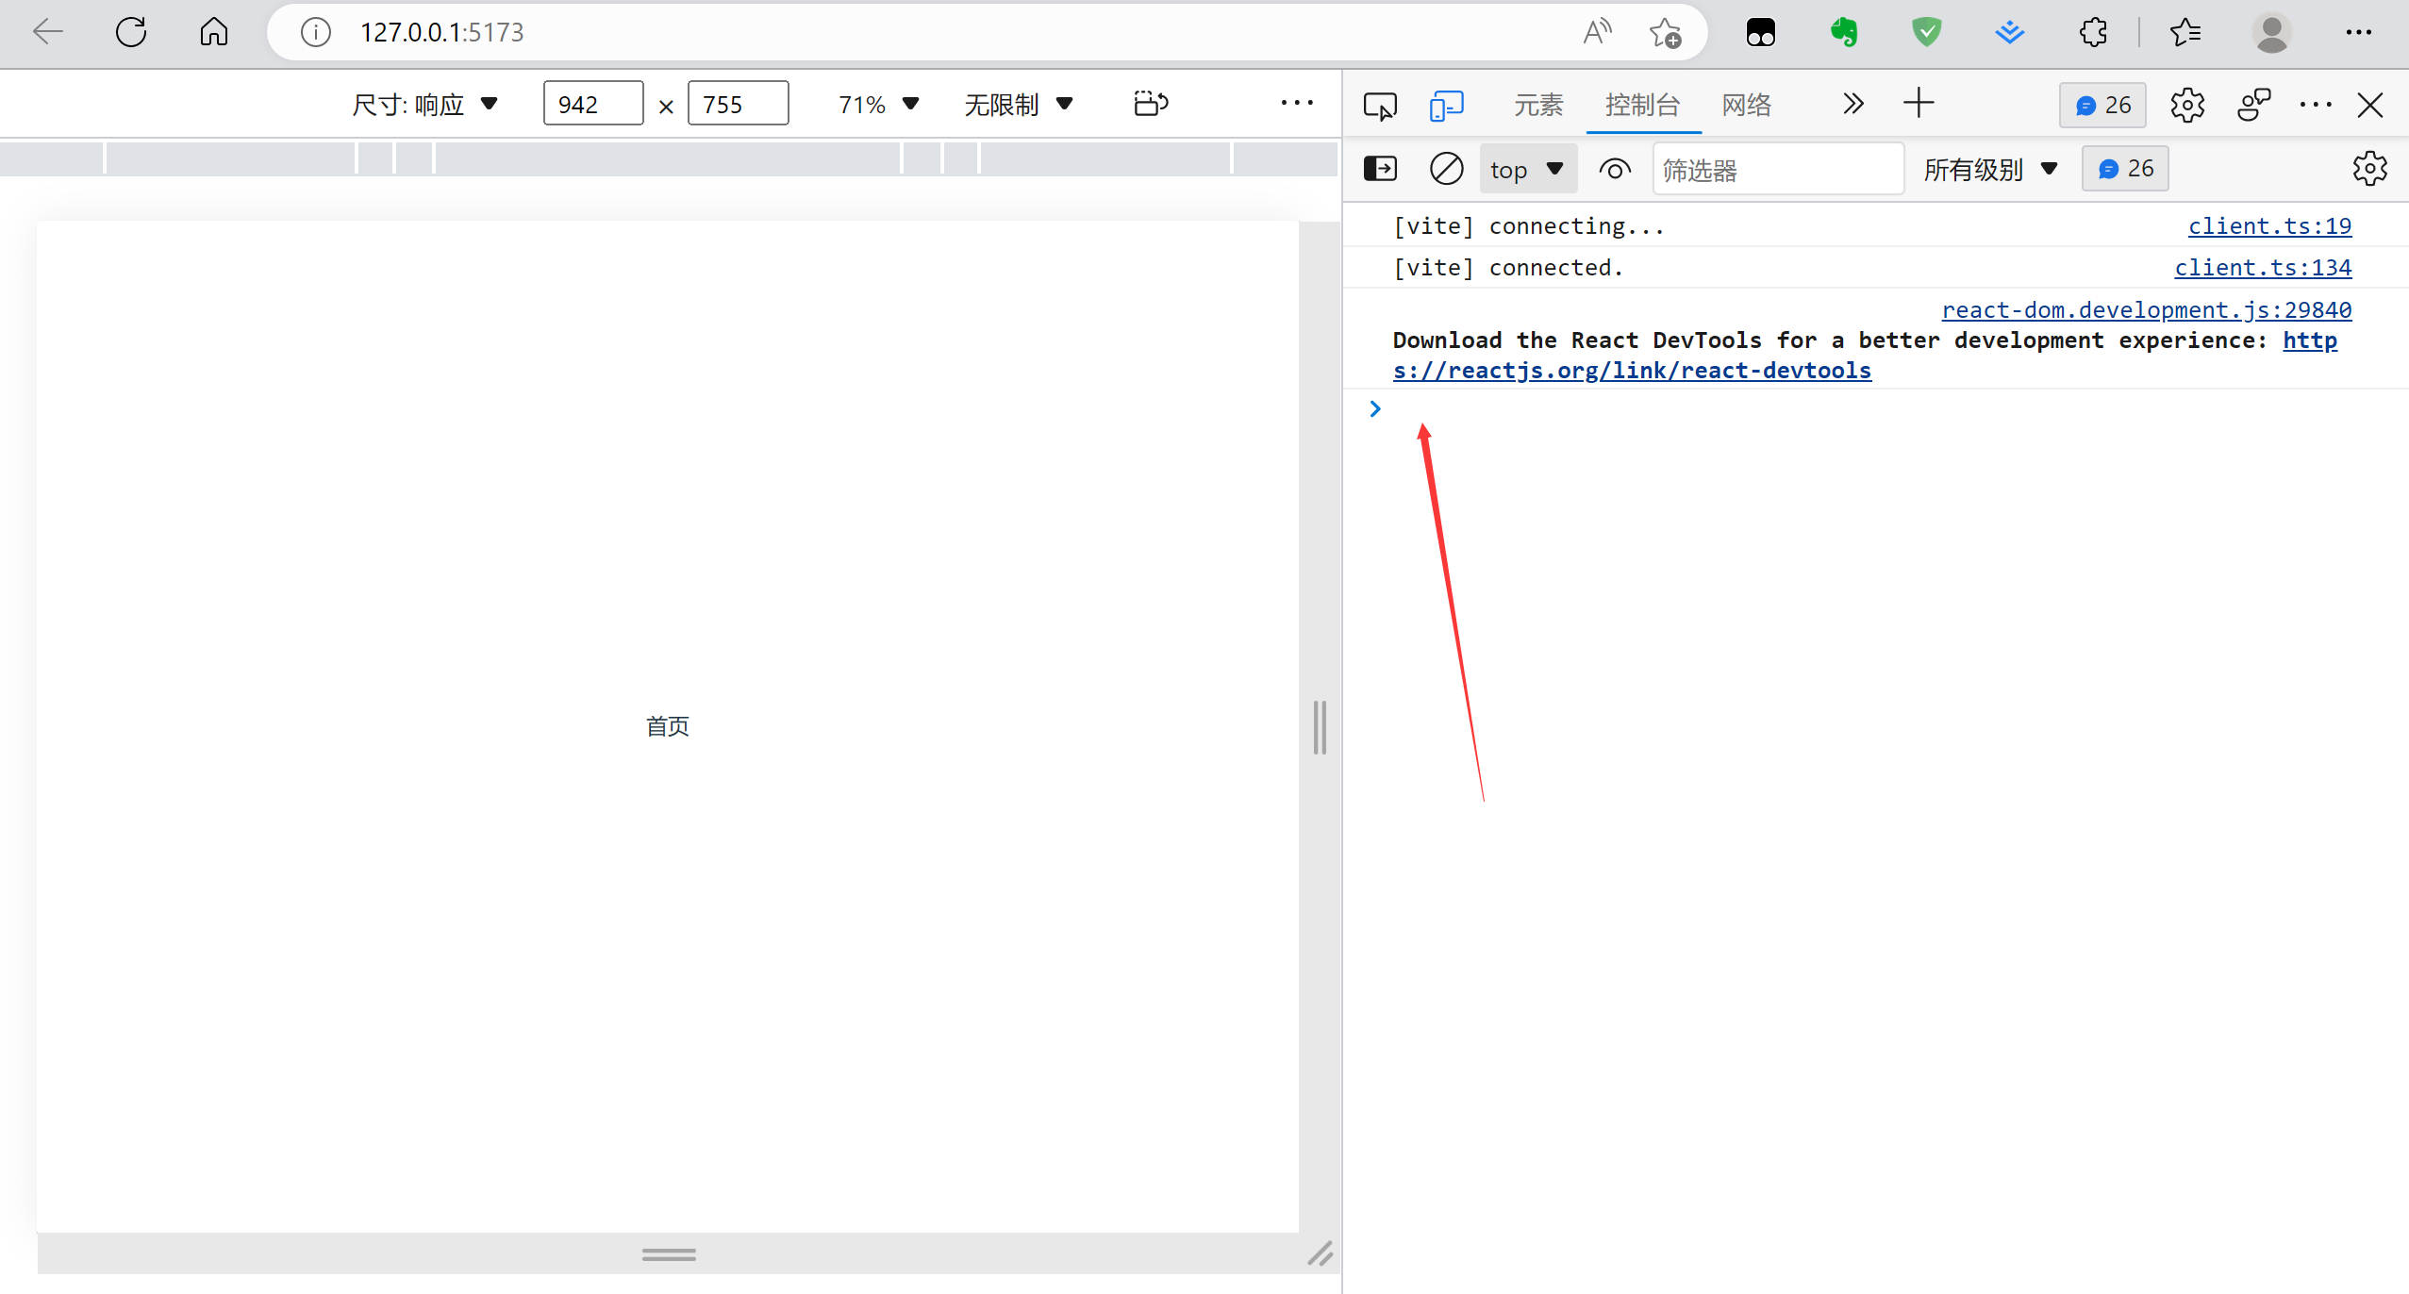The height and width of the screenshot is (1294, 2409).
Task: View site information icon in address bar
Action: 316,32
